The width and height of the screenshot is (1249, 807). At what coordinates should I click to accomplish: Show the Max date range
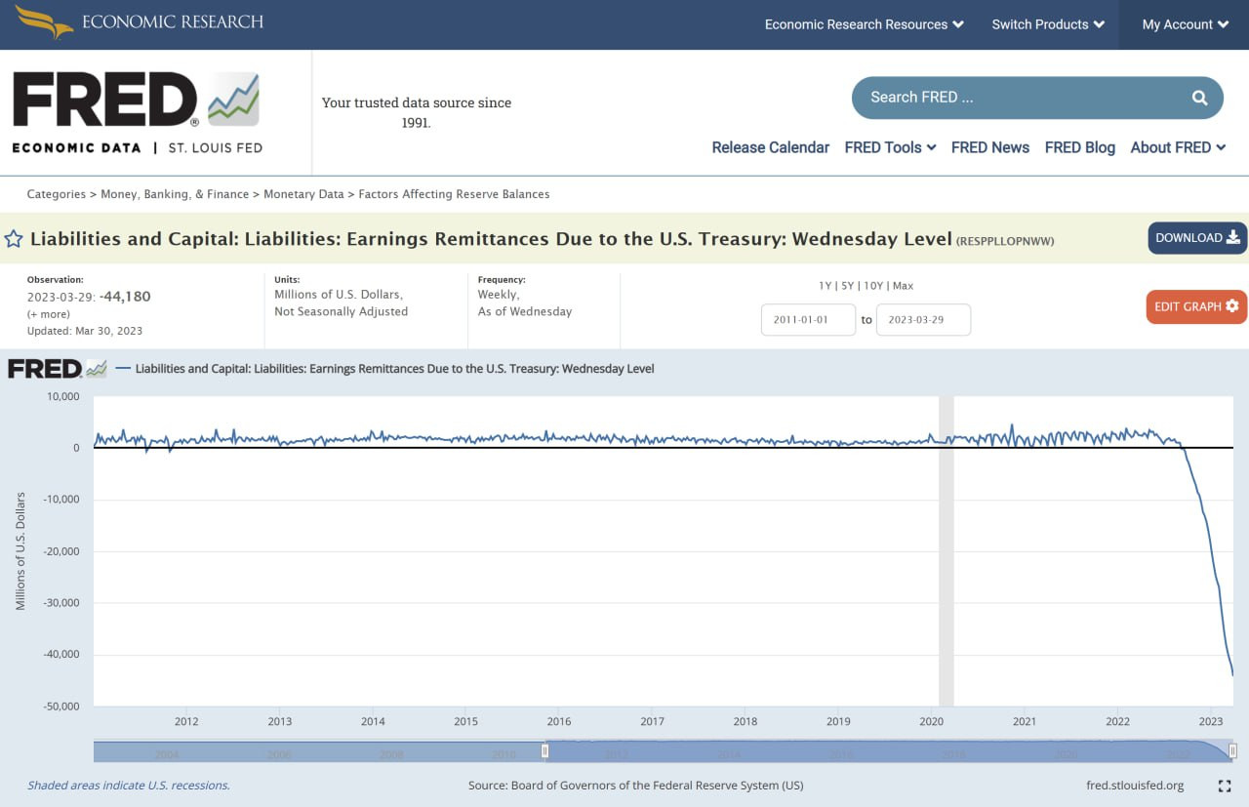coord(903,286)
